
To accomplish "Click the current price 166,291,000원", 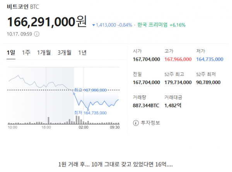I will pyautogui.click(x=46, y=22).
